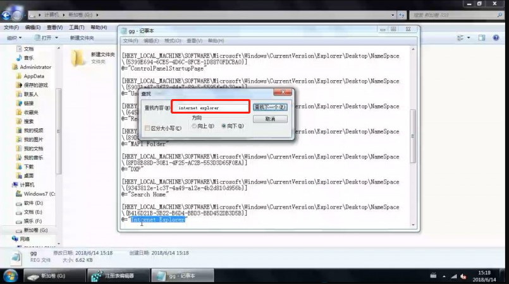Select 向上 search direction

point(194,126)
